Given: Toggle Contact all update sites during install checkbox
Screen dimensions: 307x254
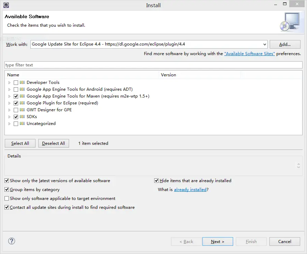Looking at the screenshot, I should tap(6, 207).
